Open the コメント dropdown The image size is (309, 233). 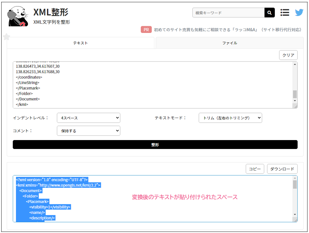[x=89, y=131]
